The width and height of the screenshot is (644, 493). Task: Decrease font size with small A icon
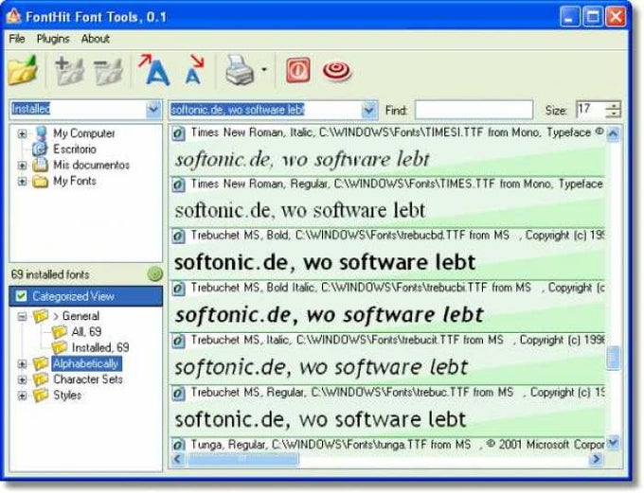click(x=193, y=70)
